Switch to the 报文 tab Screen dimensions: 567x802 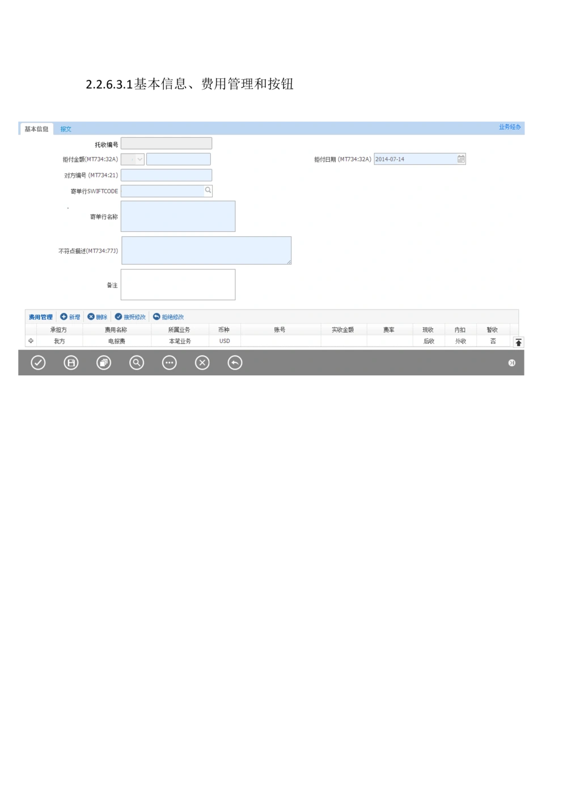pos(66,129)
